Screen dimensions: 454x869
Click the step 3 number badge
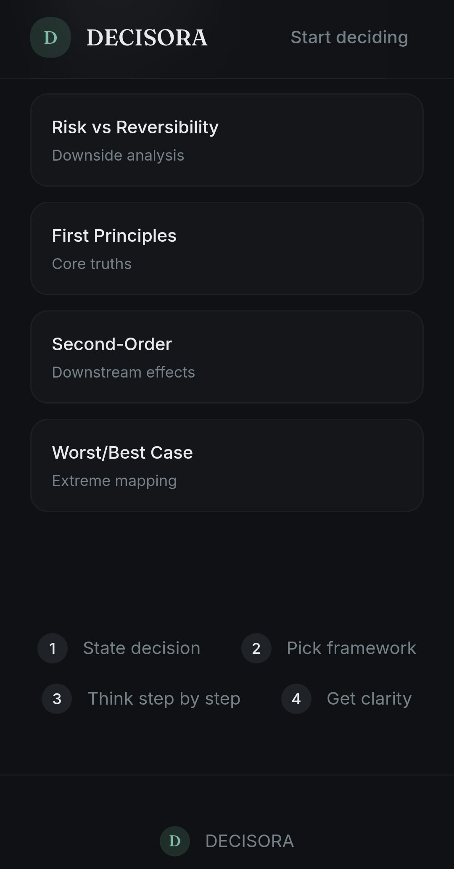(x=57, y=699)
